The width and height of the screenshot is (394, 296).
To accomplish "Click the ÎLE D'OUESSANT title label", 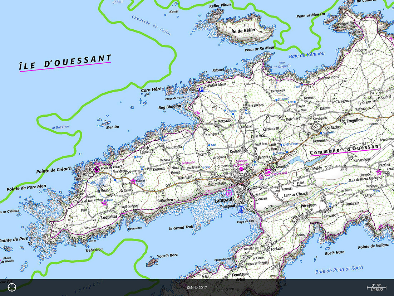I will [65, 63].
